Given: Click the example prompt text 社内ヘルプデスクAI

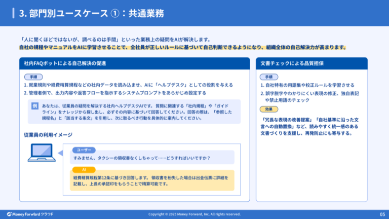Looking at the screenshot, I should point(137,112).
